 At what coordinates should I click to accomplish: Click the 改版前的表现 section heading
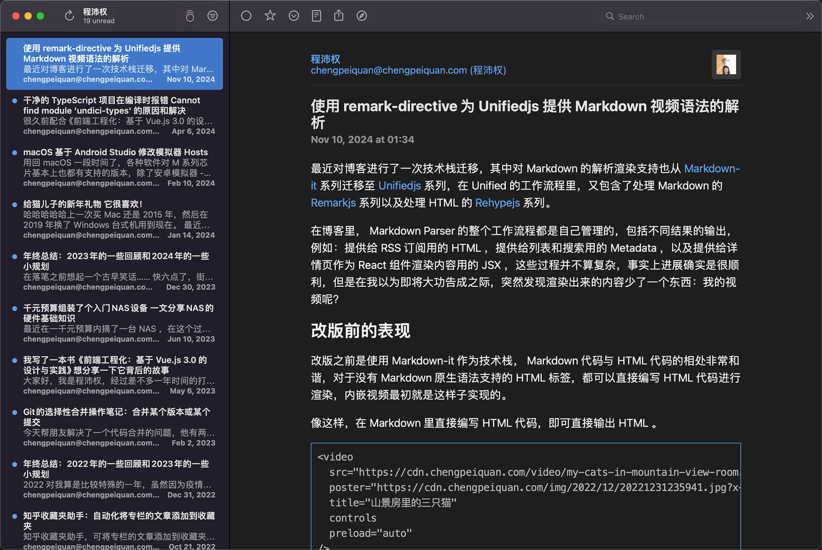coord(360,330)
